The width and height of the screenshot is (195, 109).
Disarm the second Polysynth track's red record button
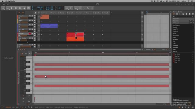30,34
